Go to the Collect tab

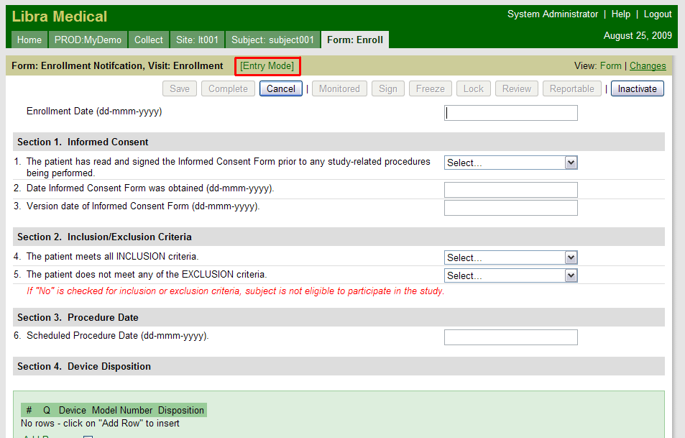click(149, 40)
